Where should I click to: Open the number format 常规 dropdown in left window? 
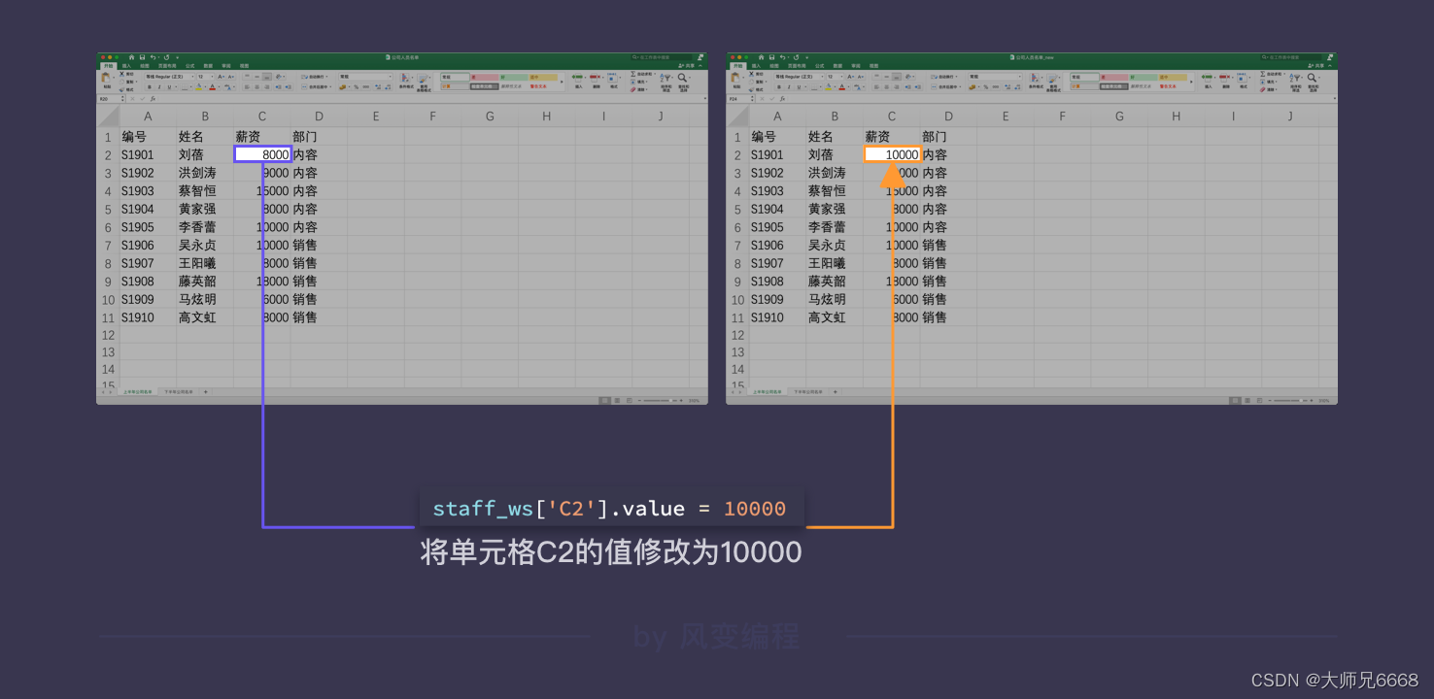[x=390, y=77]
